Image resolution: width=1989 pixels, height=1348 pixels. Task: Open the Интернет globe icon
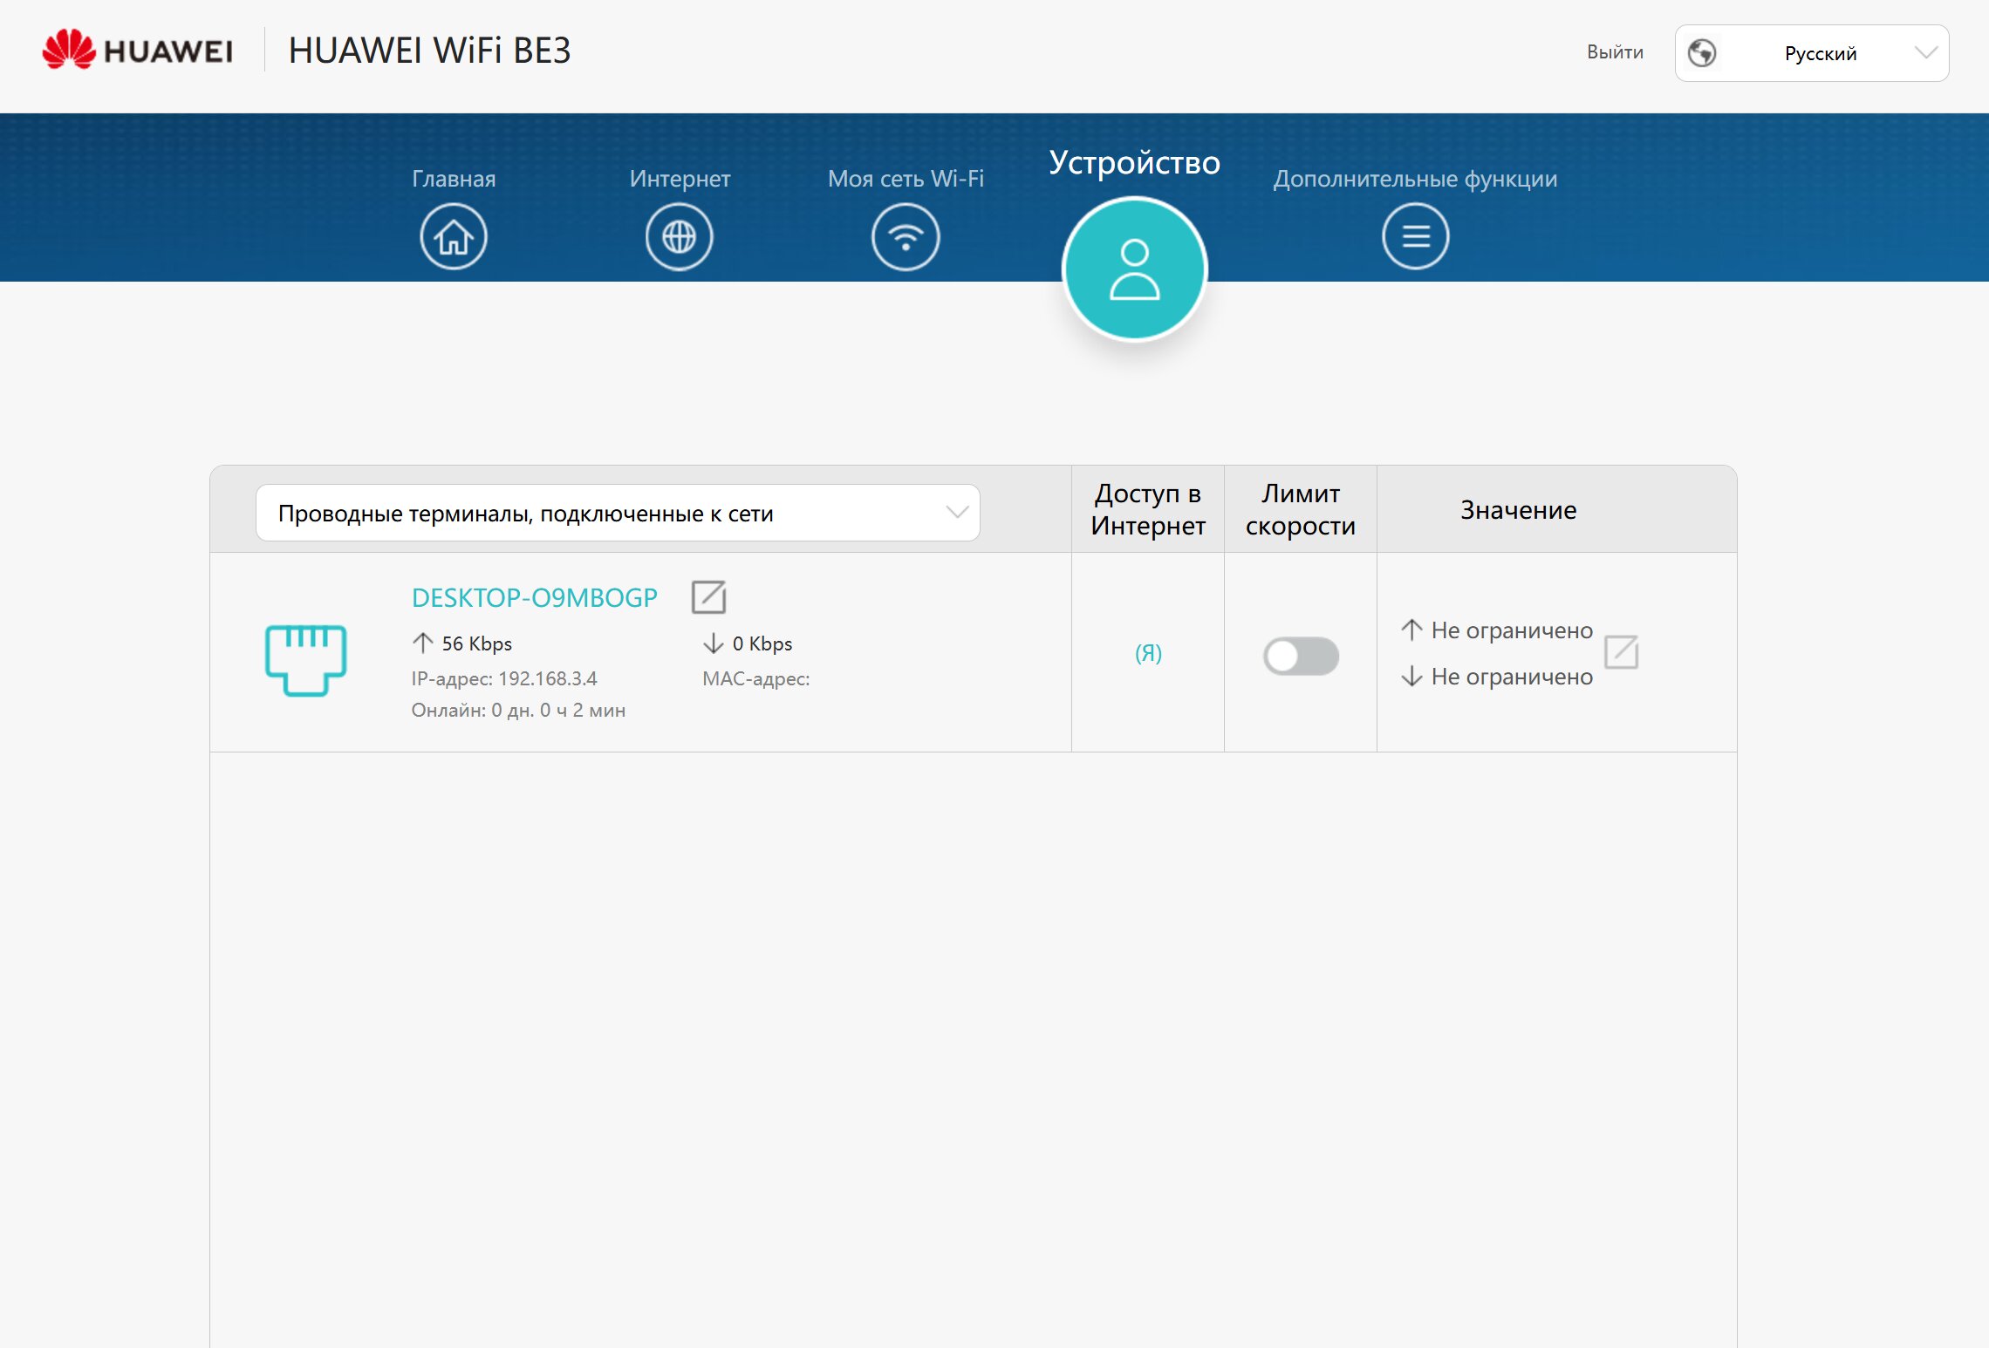[x=680, y=236]
